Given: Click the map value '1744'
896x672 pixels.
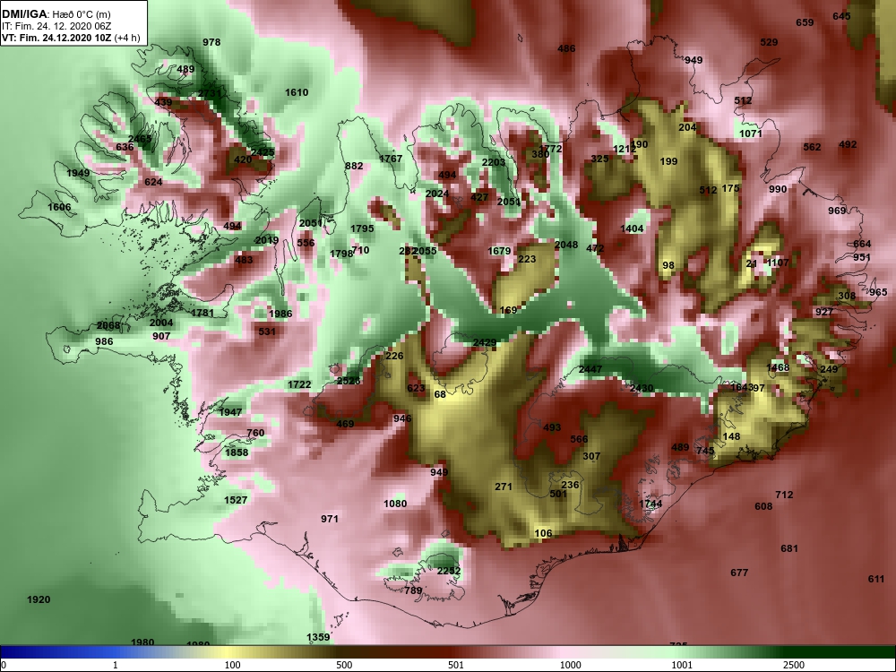Looking at the screenshot, I should (650, 504).
